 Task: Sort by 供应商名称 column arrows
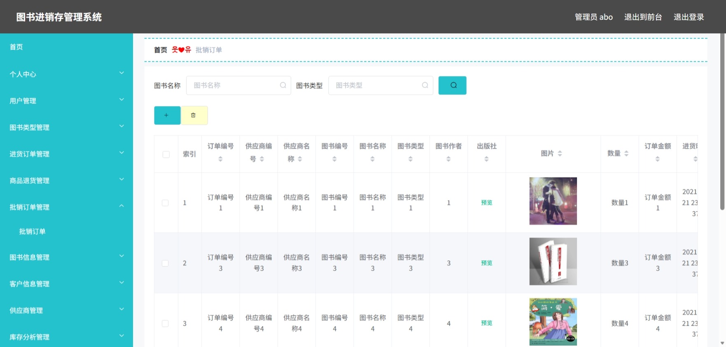pyautogui.click(x=300, y=159)
